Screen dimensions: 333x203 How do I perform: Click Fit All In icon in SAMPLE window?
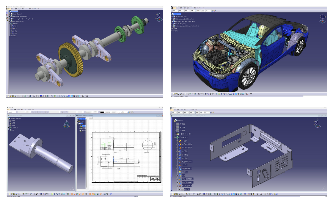[x=217, y=194]
